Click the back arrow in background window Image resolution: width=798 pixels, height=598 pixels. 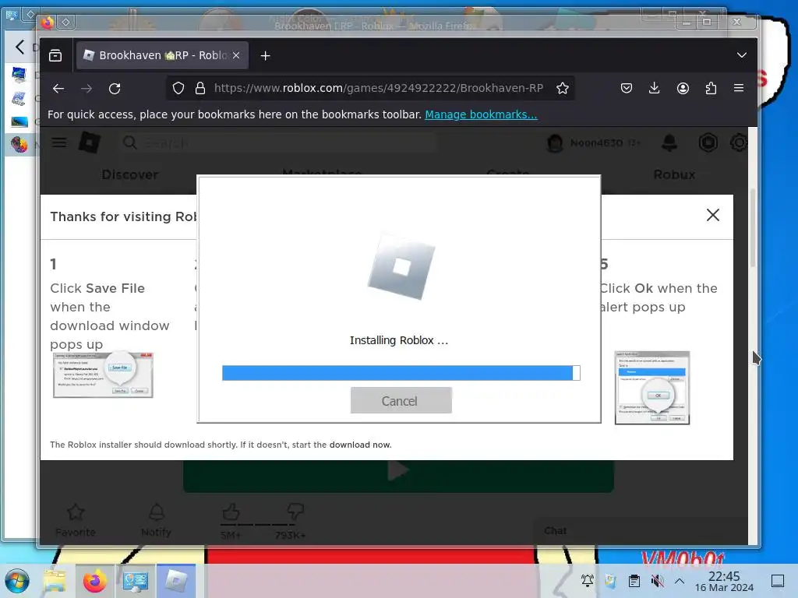[19, 47]
